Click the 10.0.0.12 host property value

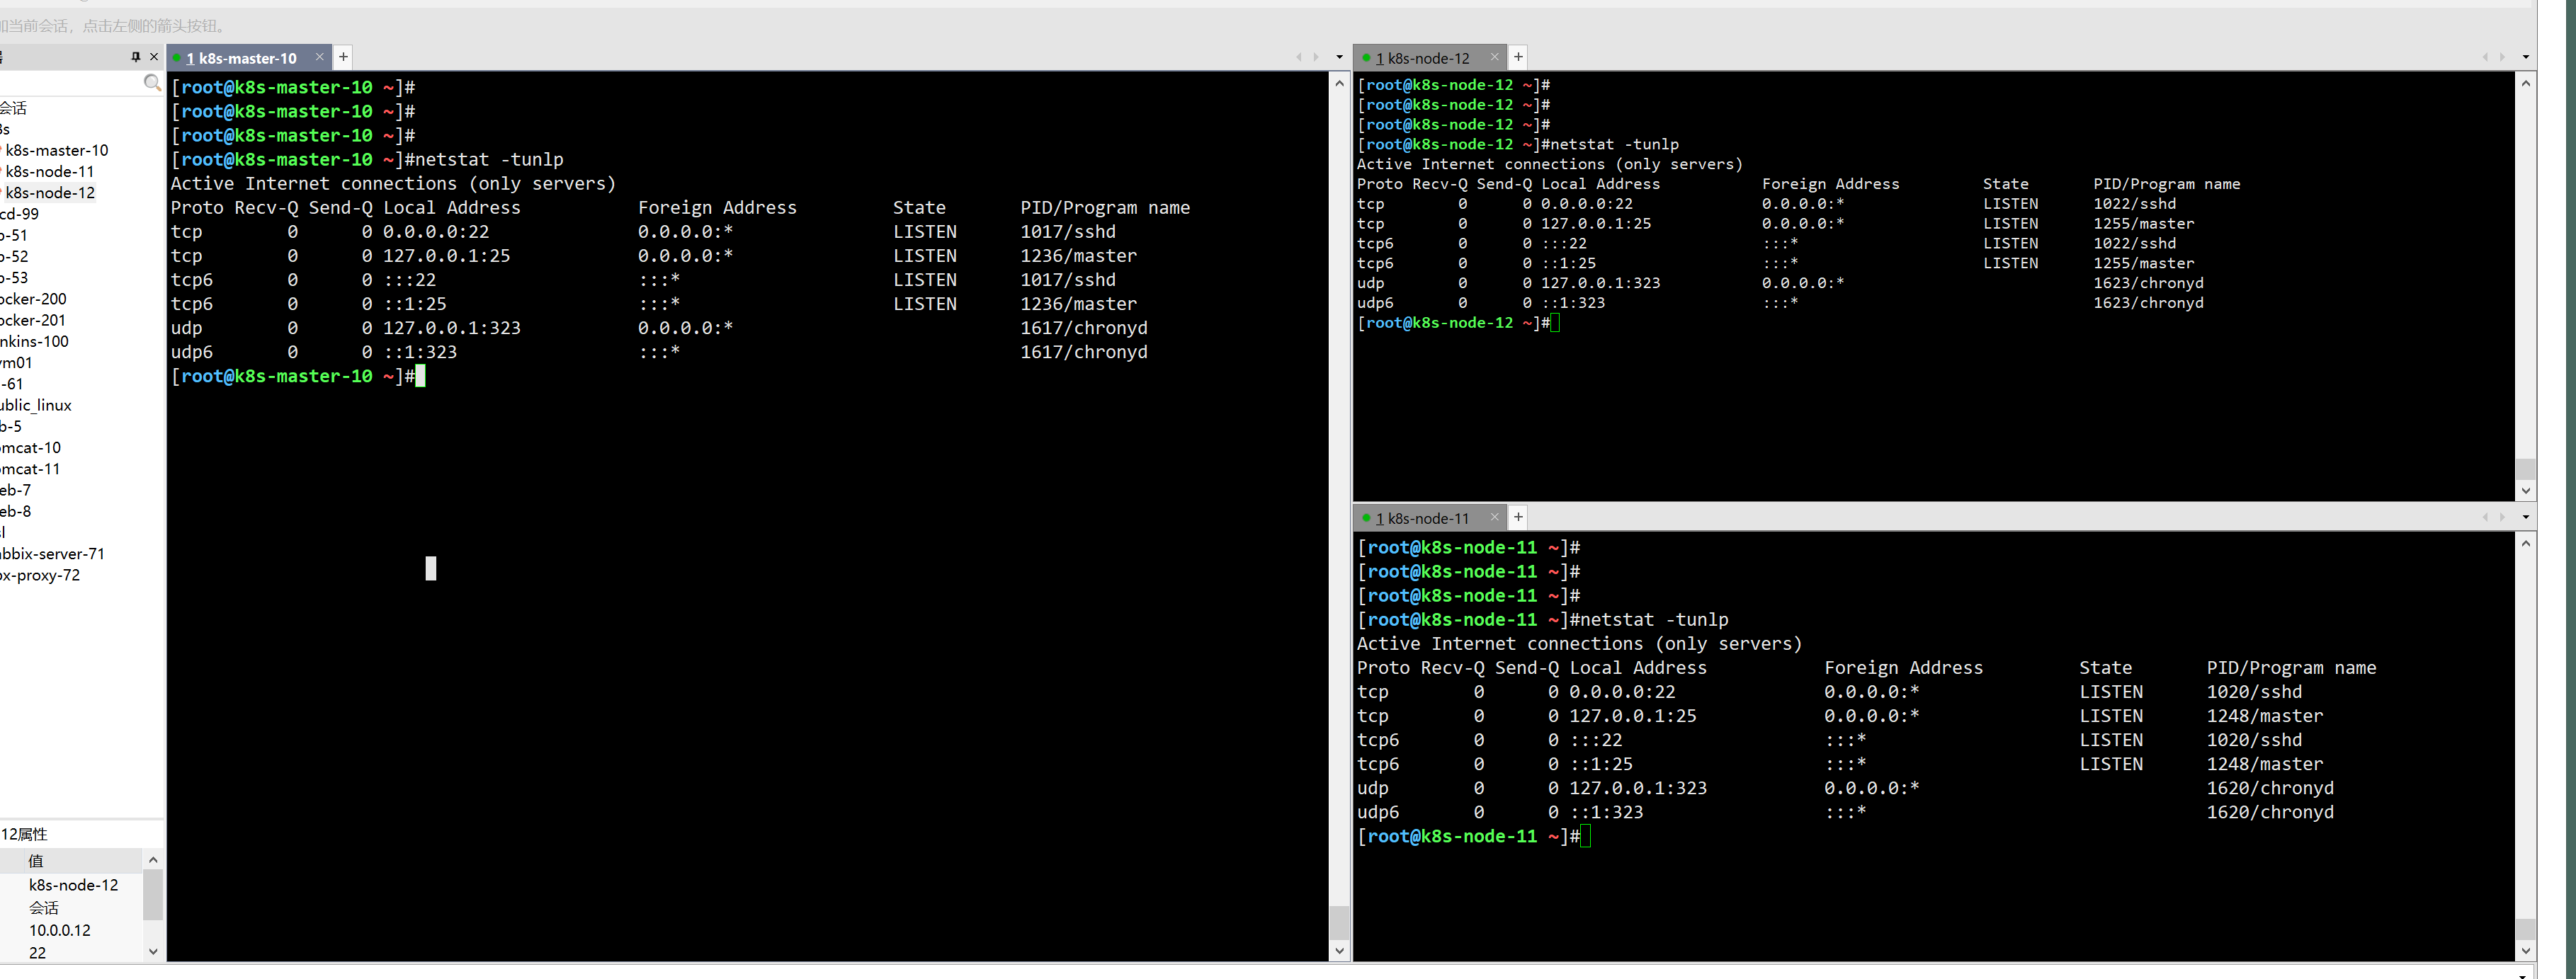pyautogui.click(x=59, y=930)
